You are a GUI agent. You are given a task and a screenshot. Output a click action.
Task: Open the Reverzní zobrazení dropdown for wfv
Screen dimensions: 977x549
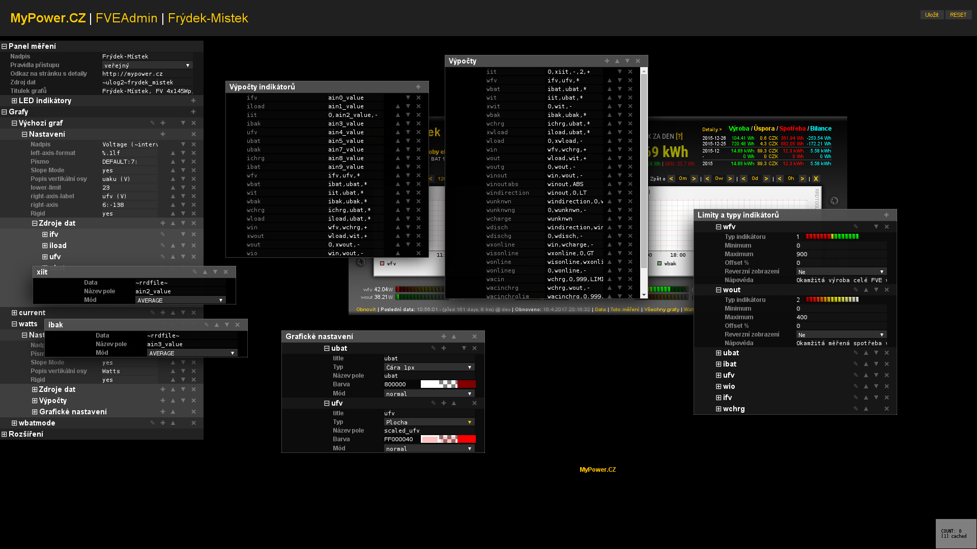pyautogui.click(x=841, y=271)
